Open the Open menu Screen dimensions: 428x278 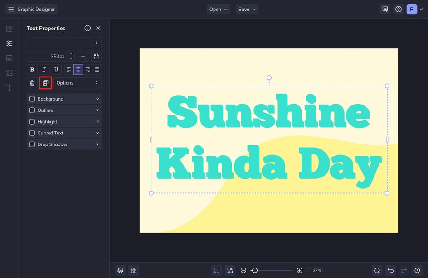pyautogui.click(x=219, y=9)
